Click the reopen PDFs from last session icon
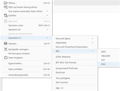This screenshot has width=120, height=91. click(x=6, y=7)
